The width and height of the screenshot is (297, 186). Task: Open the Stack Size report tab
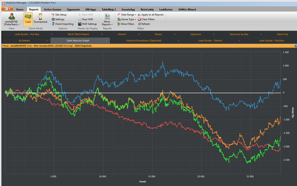pyautogui.click(x=283, y=34)
